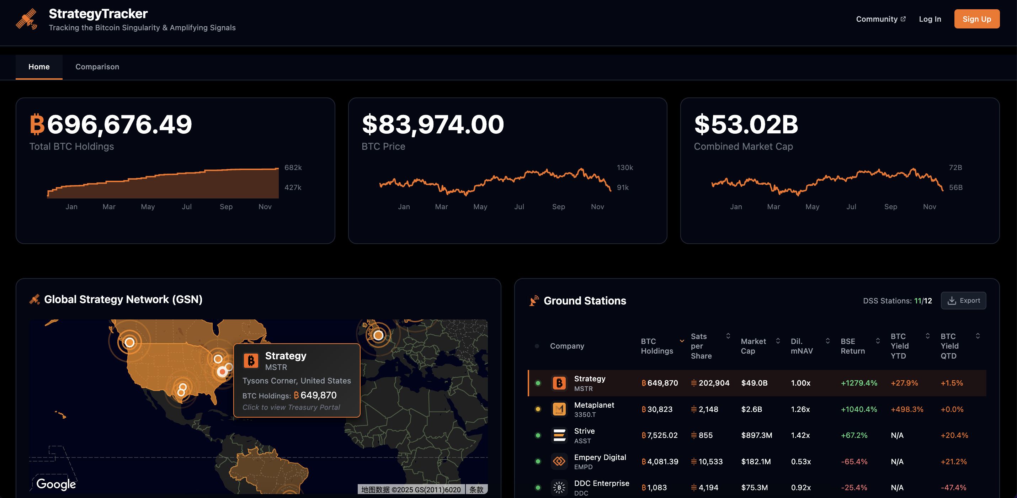Click the Strive company logo icon

point(559,435)
